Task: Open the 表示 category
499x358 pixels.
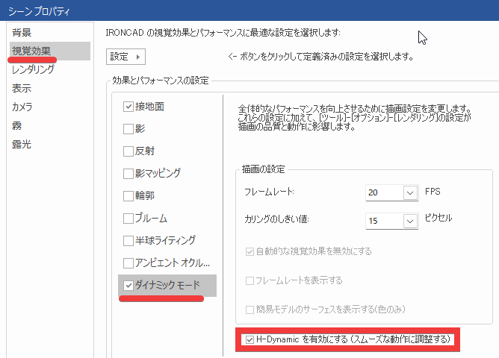Action: (22, 88)
